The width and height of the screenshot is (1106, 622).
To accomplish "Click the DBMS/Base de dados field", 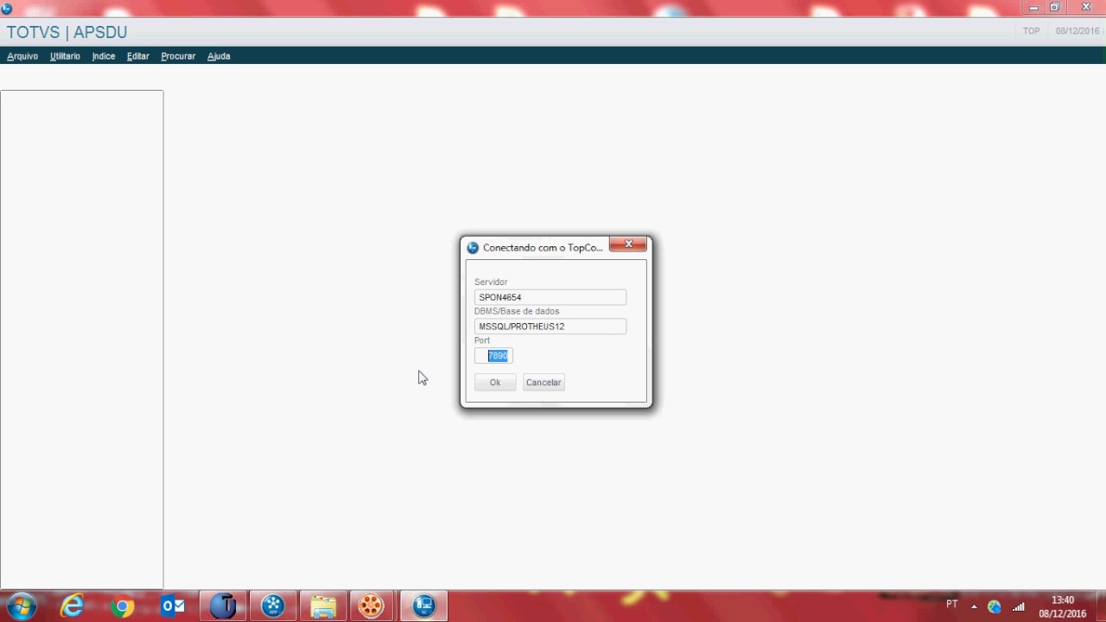I will tap(550, 327).
